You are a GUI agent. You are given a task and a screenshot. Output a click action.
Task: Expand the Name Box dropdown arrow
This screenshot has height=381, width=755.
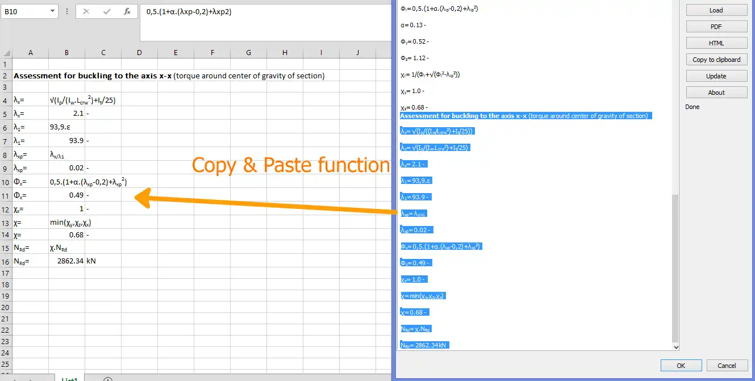coord(53,11)
